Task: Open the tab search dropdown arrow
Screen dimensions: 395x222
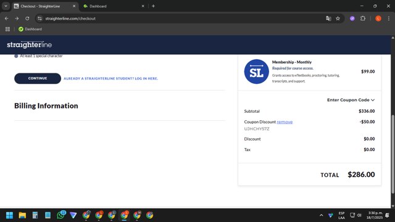Action: [x=6, y=6]
